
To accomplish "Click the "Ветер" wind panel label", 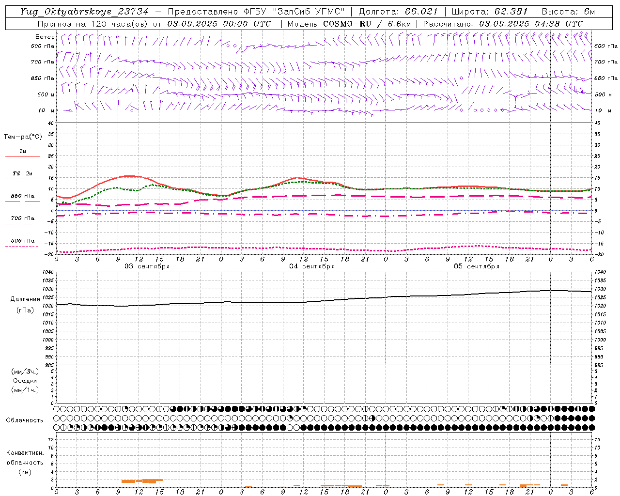I will [x=45, y=37].
